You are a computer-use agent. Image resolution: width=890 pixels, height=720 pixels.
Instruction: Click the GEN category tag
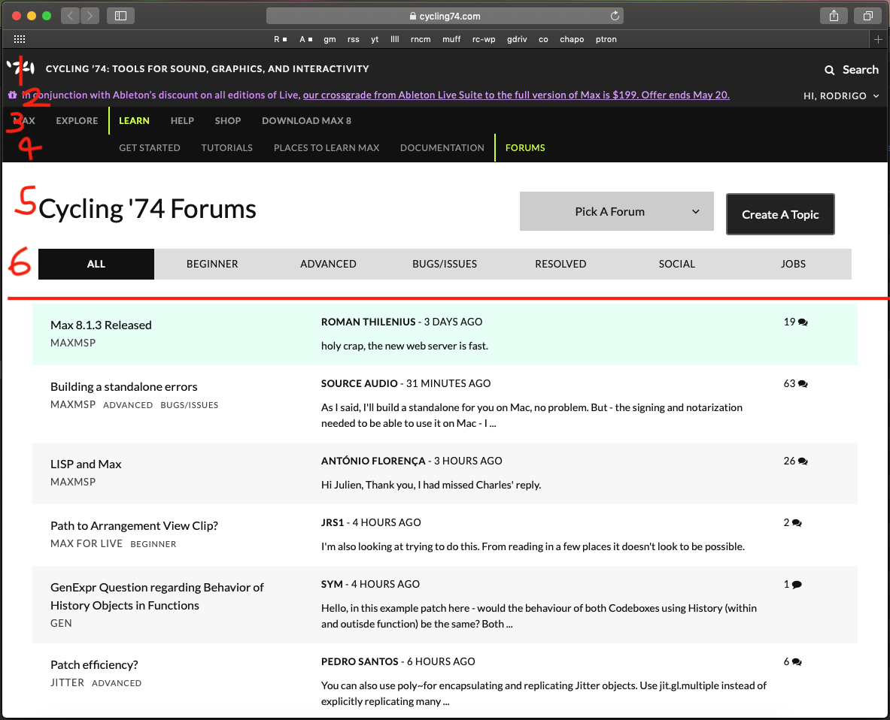tap(61, 624)
